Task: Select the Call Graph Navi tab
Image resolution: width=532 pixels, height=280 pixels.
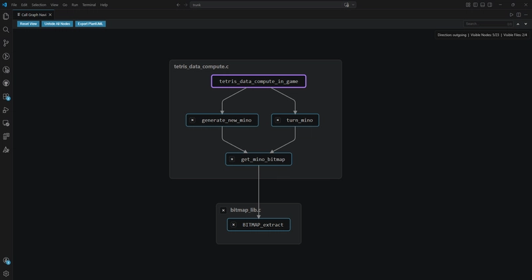Action: (x=33, y=15)
